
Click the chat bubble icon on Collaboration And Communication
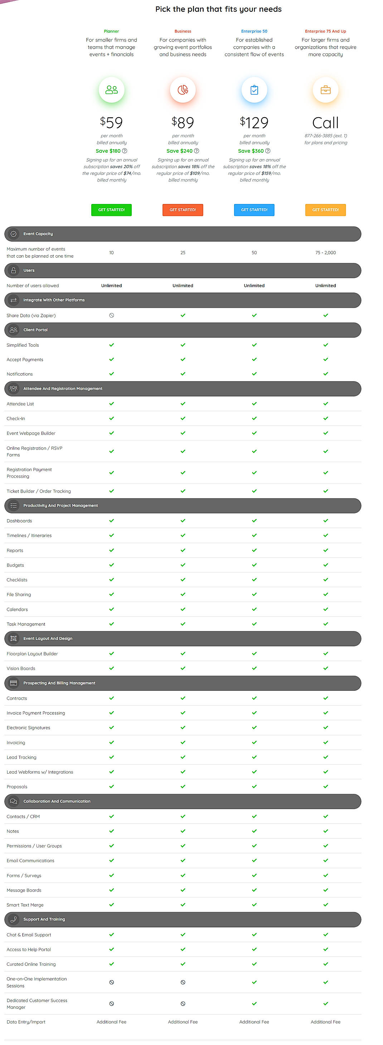13,801
